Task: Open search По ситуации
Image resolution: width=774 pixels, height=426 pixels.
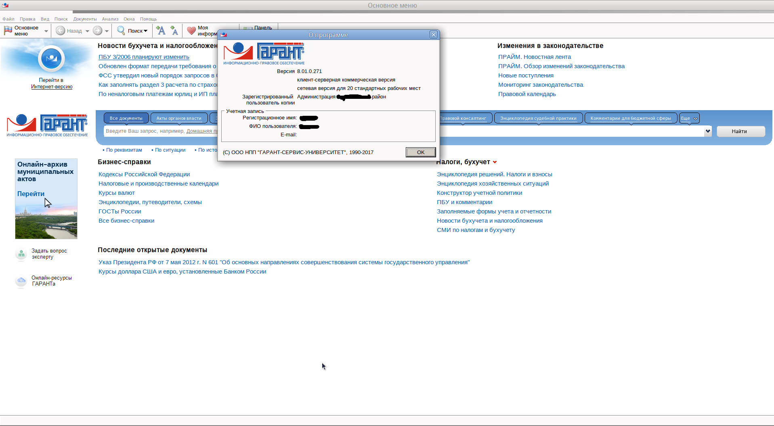Action: coord(170,150)
